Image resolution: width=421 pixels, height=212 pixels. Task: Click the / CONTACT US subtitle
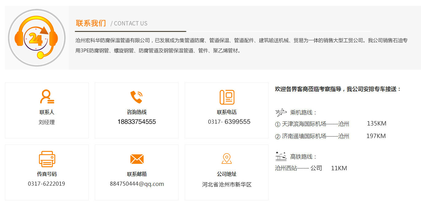pyautogui.click(x=129, y=23)
